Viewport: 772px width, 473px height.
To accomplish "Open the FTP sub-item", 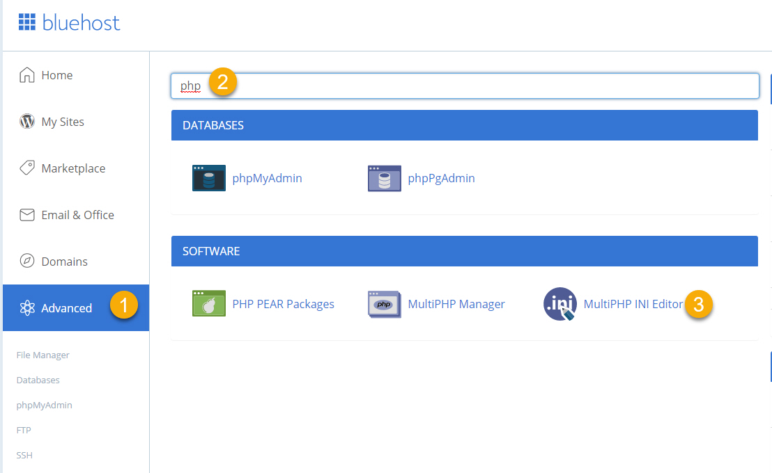I will 24,431.
